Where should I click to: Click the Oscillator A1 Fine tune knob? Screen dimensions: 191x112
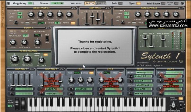pos(16,22)
